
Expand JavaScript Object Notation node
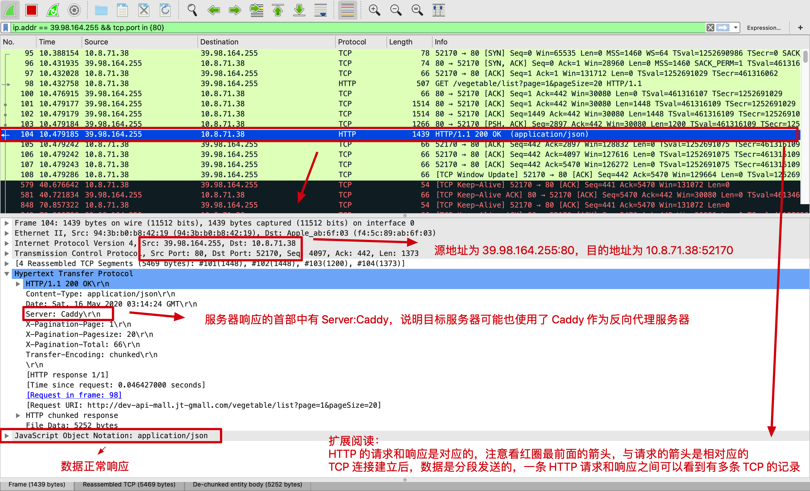pos(6,436)
